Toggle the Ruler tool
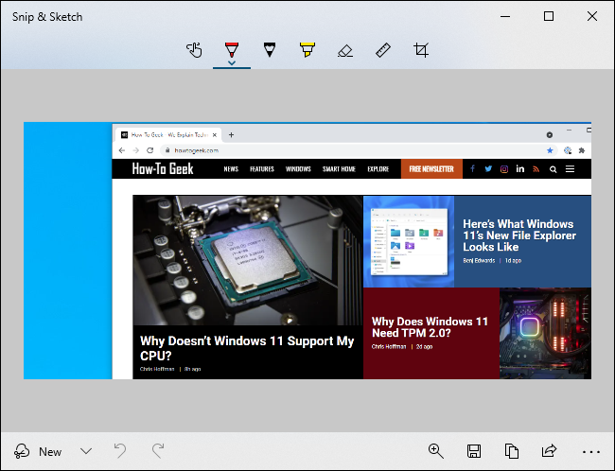 pyautogui.click(x=383, y=49)
